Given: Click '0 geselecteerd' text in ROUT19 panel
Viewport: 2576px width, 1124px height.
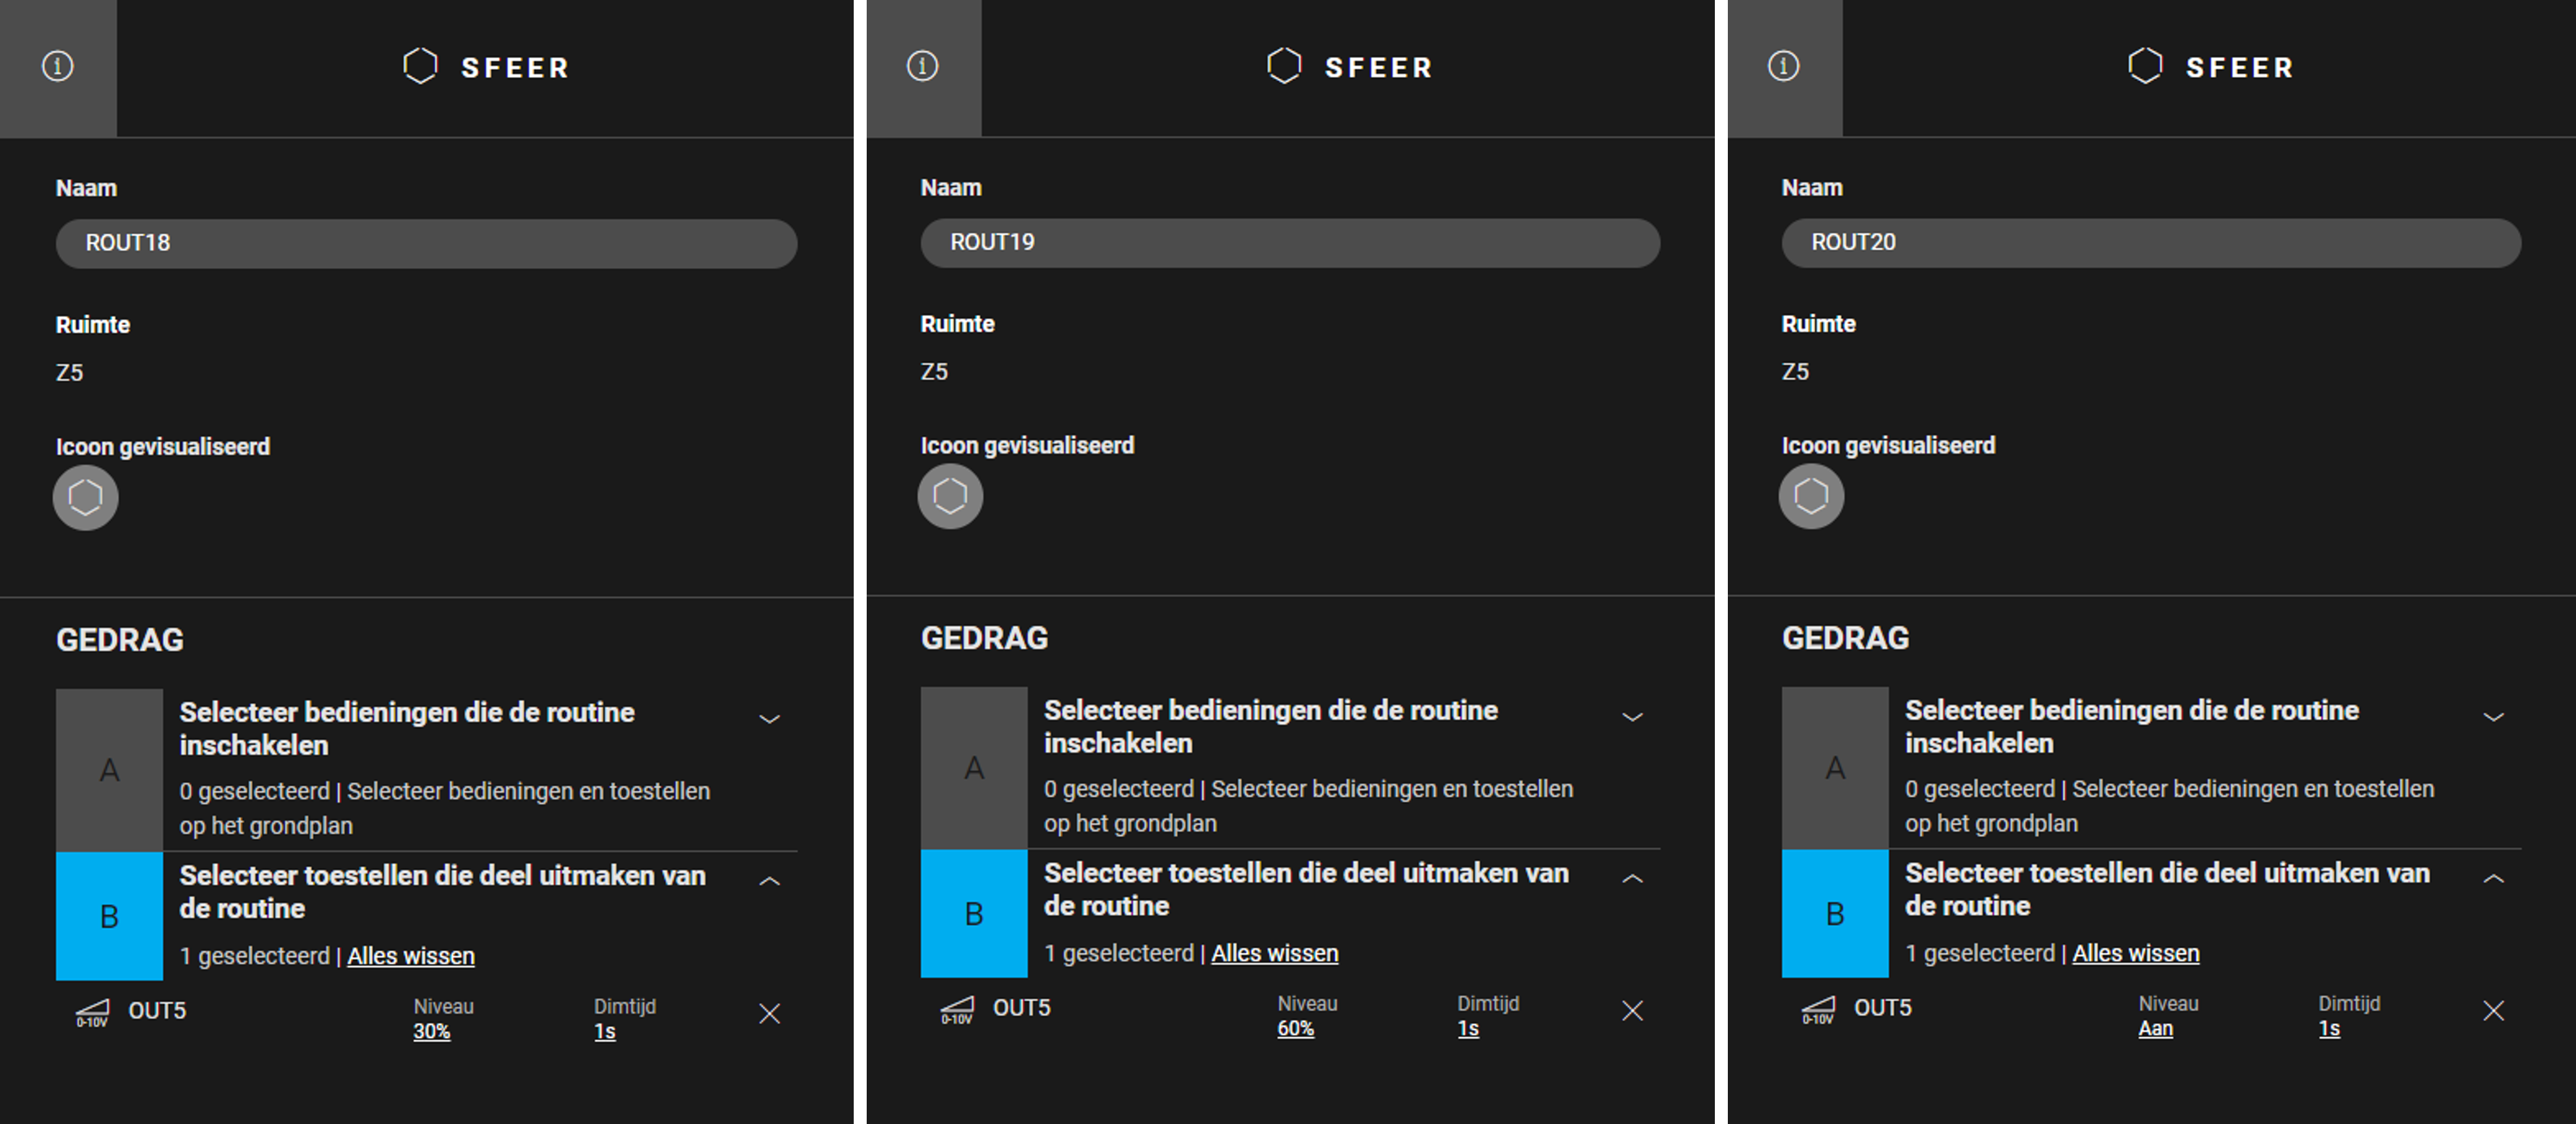Looking at the screenshot, I should pos(1119,789).
